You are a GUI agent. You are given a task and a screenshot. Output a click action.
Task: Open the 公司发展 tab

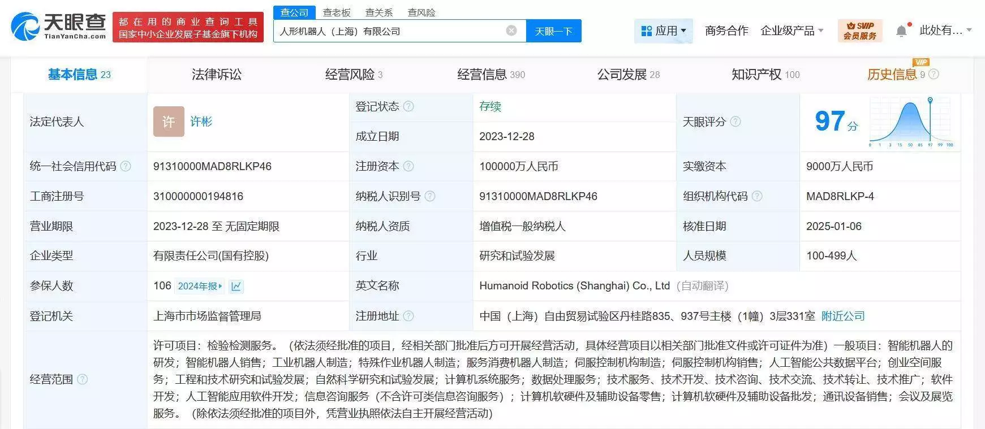(x=629, y=74)
